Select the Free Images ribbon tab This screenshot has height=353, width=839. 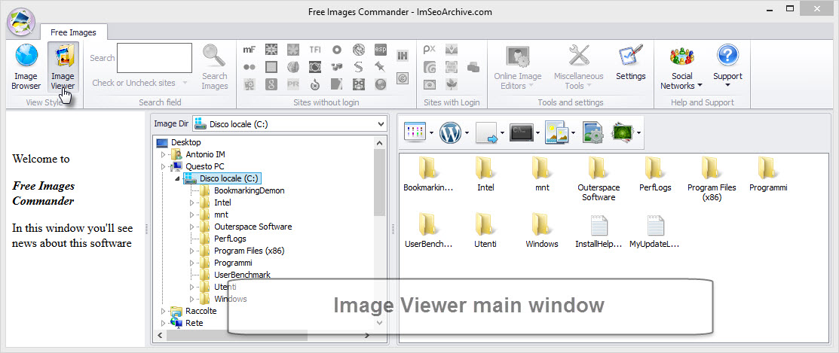[73, 32]
